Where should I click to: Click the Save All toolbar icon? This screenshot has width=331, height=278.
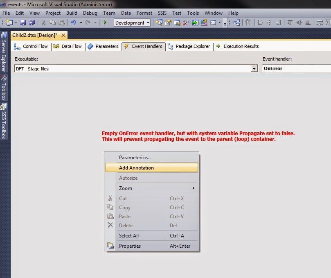pyautogui.click(x=32, y=23)
